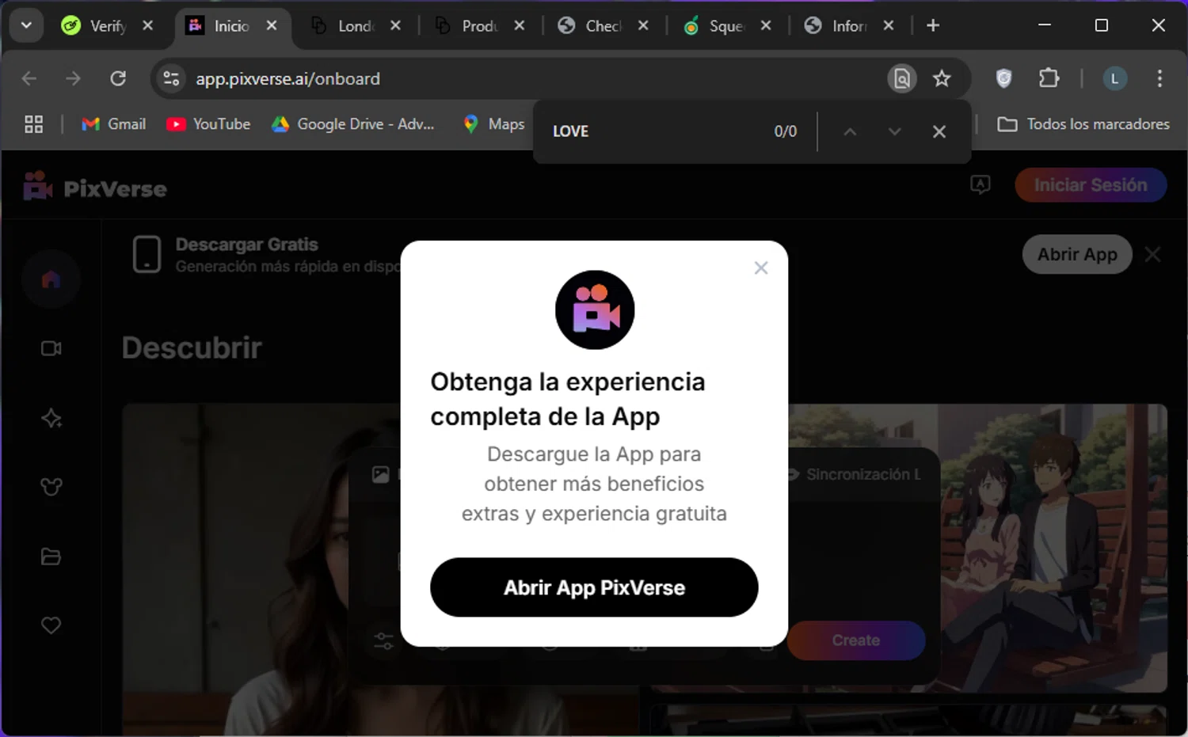Click Abrir App PixVerse button in dialog

tap(594, 587)
